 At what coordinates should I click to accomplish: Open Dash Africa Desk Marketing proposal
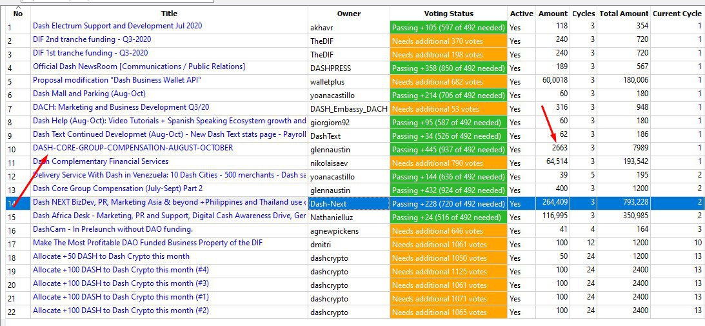tap(170, 216)
